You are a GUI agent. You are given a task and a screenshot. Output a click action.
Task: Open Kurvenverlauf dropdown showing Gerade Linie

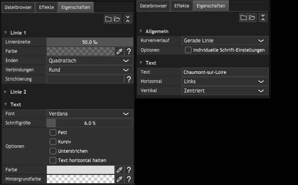tap(225, 40)
